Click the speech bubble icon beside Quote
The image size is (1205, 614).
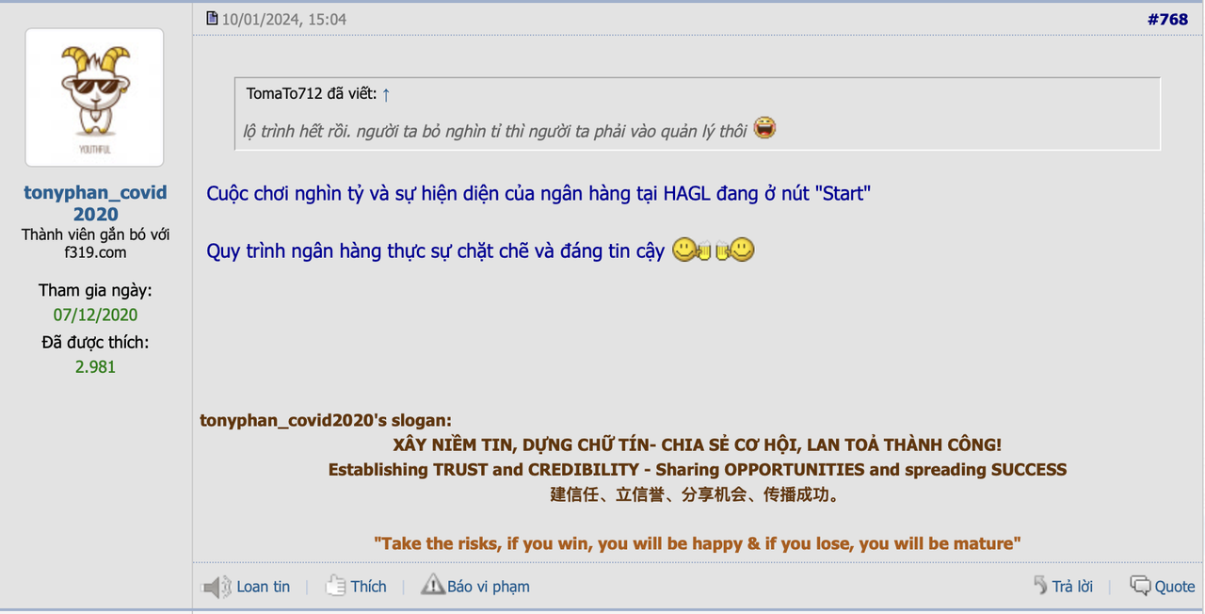pyautogui.click(x=1140, y=586)
